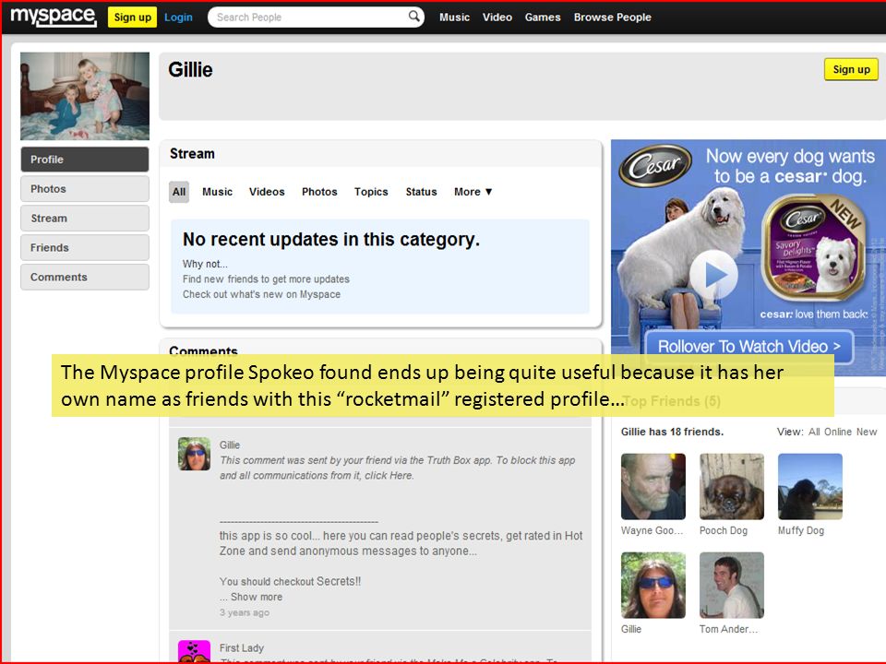Click Login link in top bar

tap(178, 17)
